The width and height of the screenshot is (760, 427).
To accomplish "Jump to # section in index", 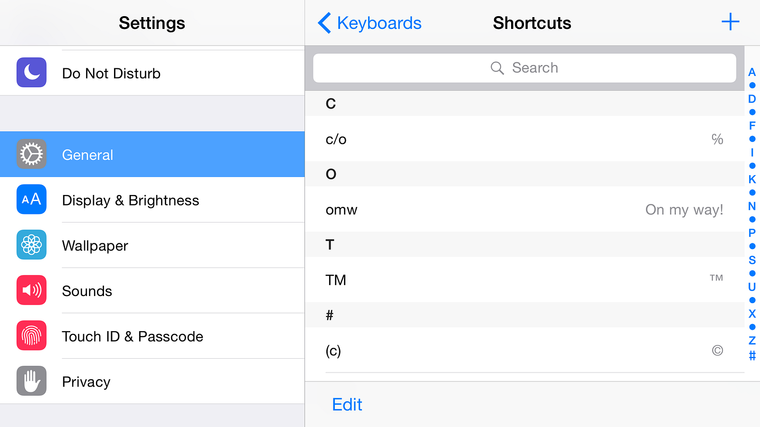I will 752,355.
